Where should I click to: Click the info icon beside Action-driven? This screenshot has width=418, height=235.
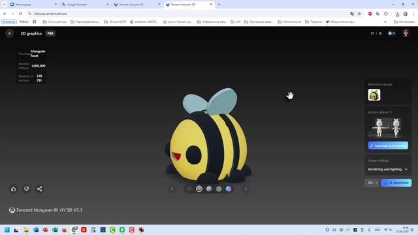(391, 112)
